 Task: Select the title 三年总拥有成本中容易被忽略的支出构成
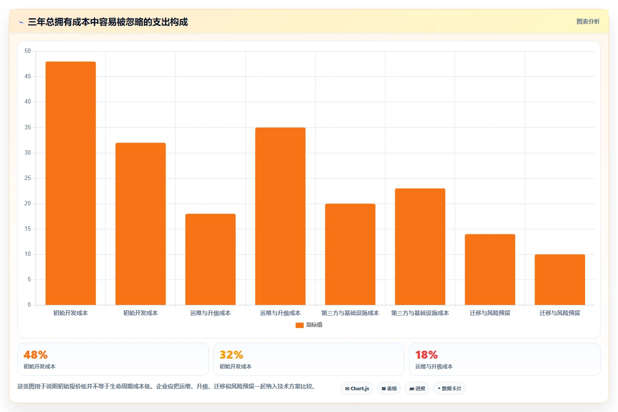click(x=108, y=22)
